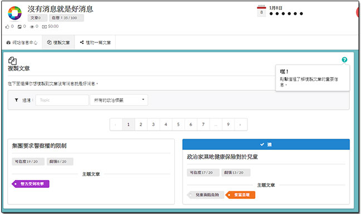Go to page 6 in pagination

[190, 125]
